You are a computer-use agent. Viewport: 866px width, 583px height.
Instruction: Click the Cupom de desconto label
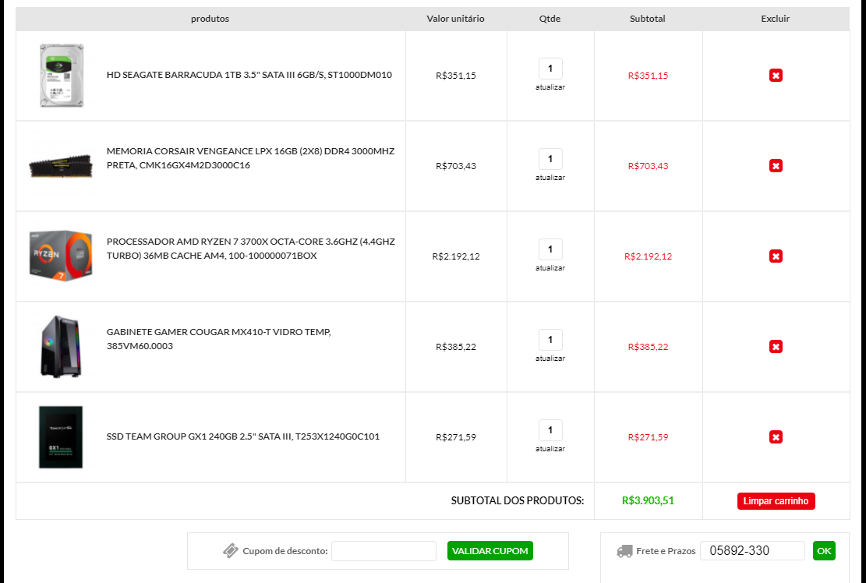pyautogui.click(x=285, y=551)
